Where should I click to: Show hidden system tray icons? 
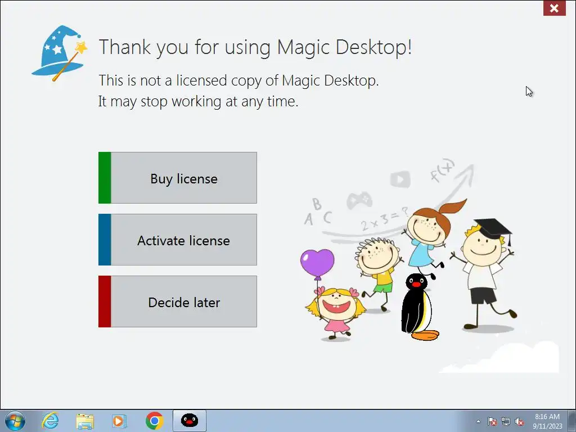(x=478, y=422)
